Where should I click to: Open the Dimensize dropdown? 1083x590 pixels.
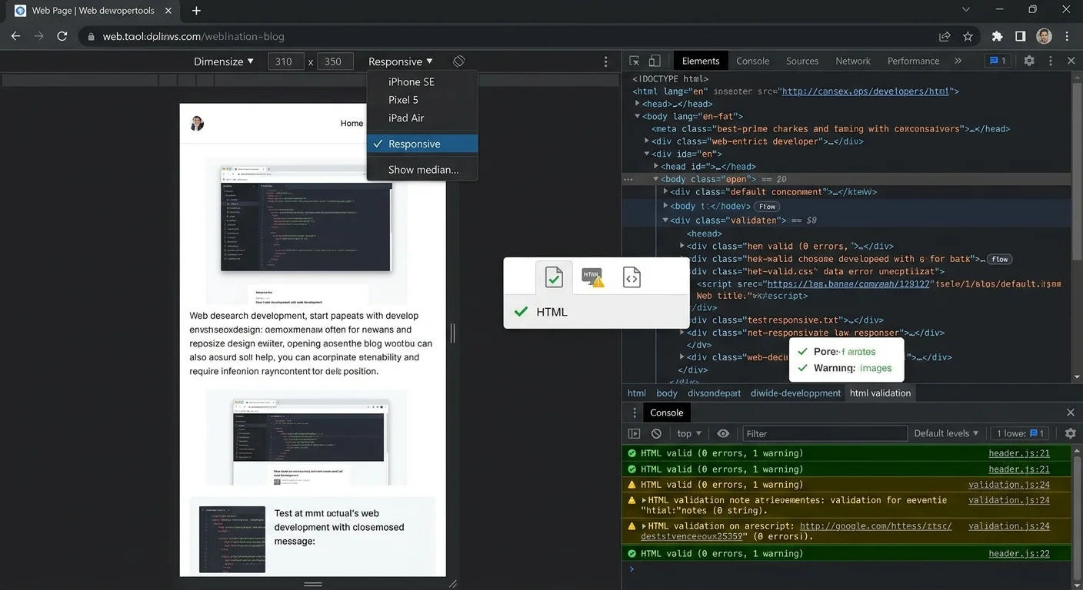coord(224,61)
